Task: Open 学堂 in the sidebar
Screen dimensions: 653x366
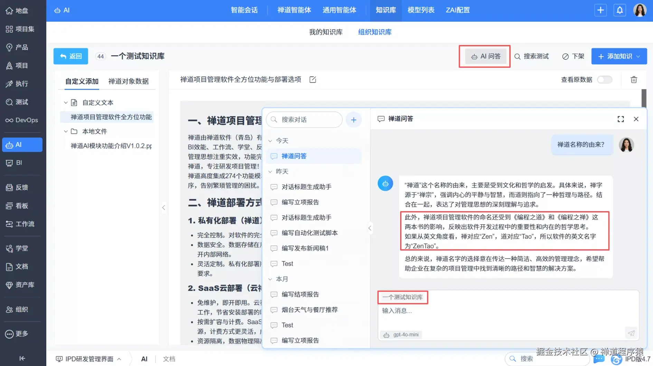Action: pos(17,248)
